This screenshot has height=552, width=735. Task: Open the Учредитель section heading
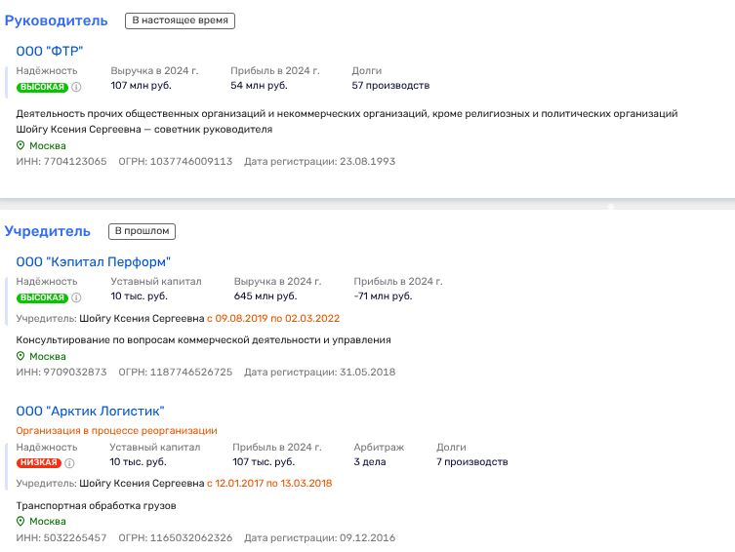[48, 231]
